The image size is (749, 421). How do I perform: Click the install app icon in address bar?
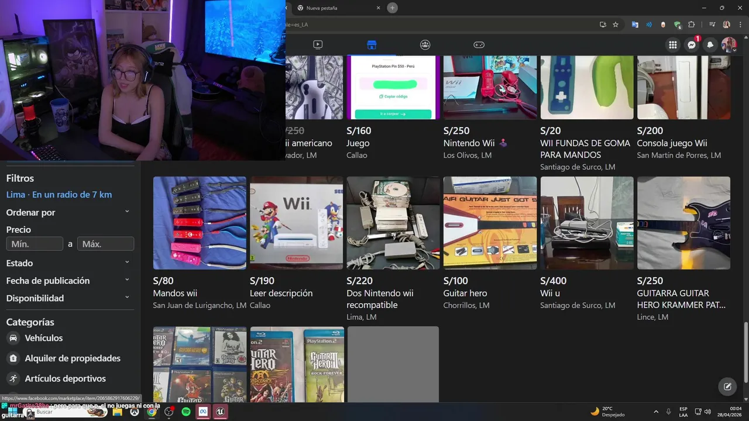click(603, 25)
